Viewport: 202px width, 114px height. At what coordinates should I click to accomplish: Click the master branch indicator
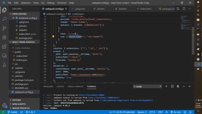point(13,112)
